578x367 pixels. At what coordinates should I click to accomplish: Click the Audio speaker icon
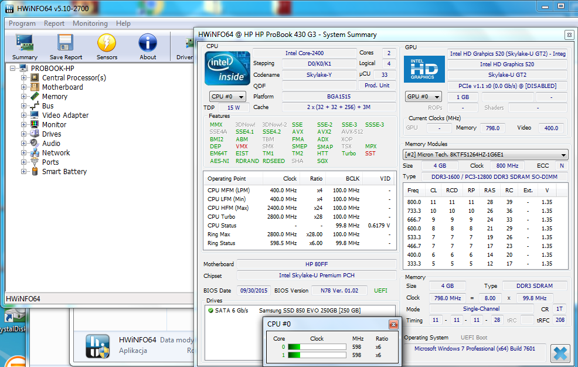point(35,143)
